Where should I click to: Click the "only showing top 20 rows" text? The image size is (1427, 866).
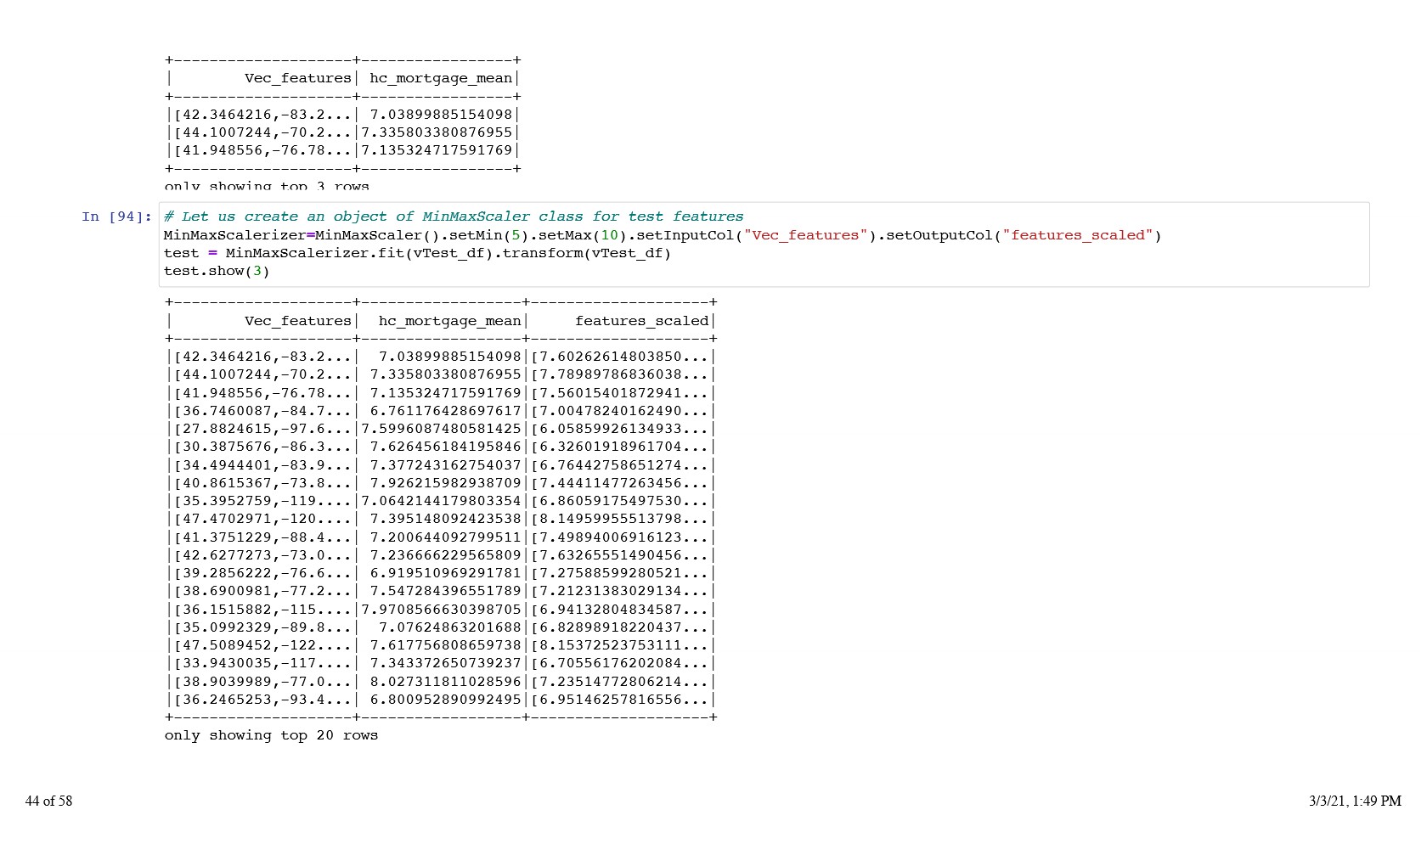pyautogui.click(x=271, y=735)
